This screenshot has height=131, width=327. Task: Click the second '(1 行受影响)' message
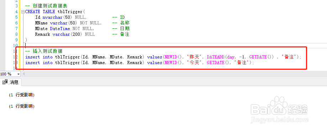(x=22, y=106)
